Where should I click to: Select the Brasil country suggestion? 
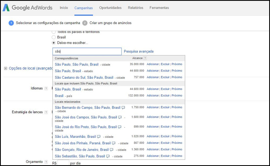(59, 96)
